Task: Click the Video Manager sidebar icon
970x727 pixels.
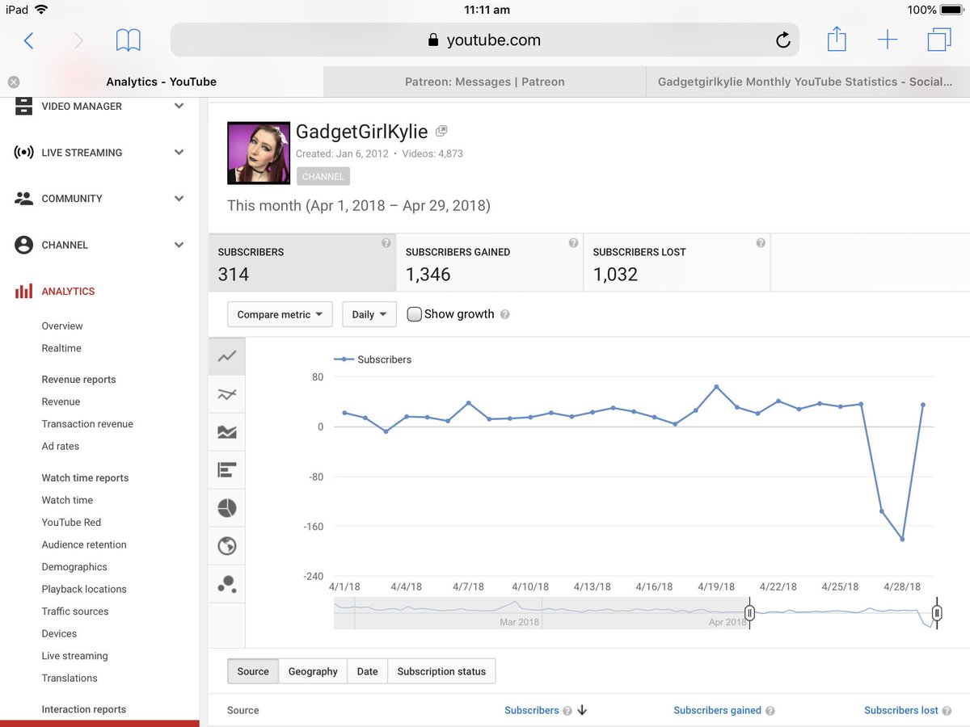Action: pyautogui.click(x=23, y=106)
